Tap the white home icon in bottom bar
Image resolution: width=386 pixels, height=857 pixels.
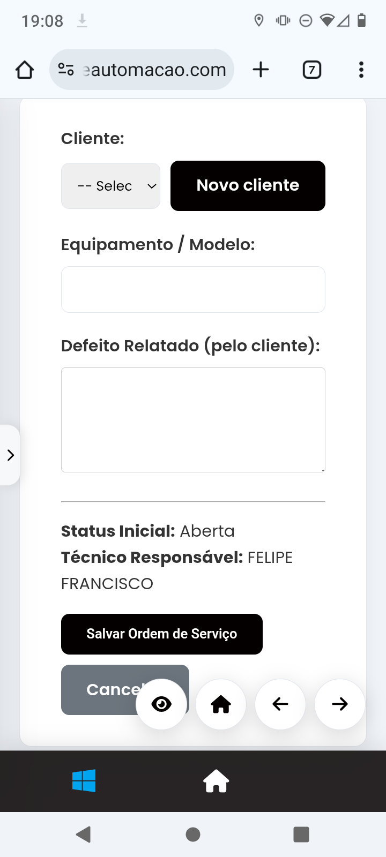tap(216, 781)
